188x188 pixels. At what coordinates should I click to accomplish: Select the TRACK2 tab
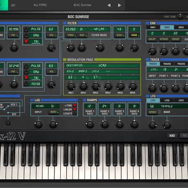click(167, 64)
